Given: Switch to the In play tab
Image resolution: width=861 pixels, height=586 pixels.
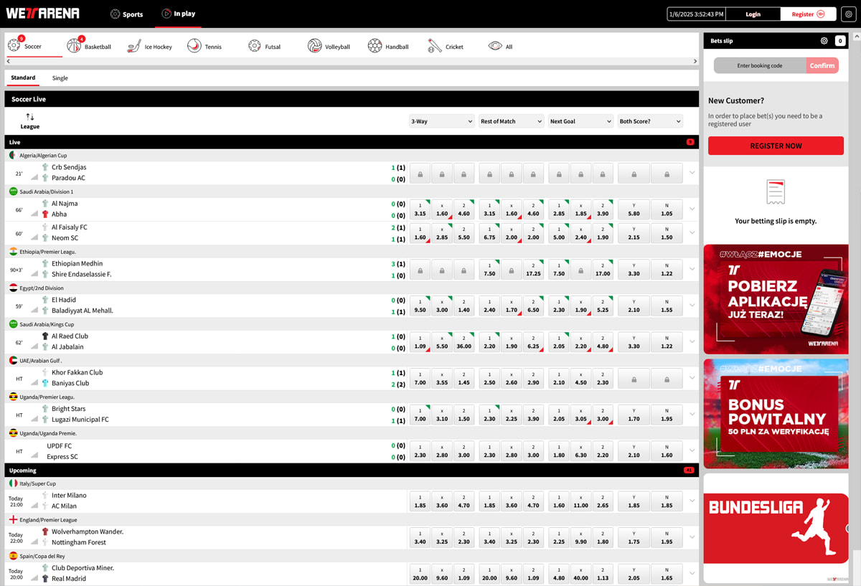Looking at the screenshot, I should pos(178,14).
